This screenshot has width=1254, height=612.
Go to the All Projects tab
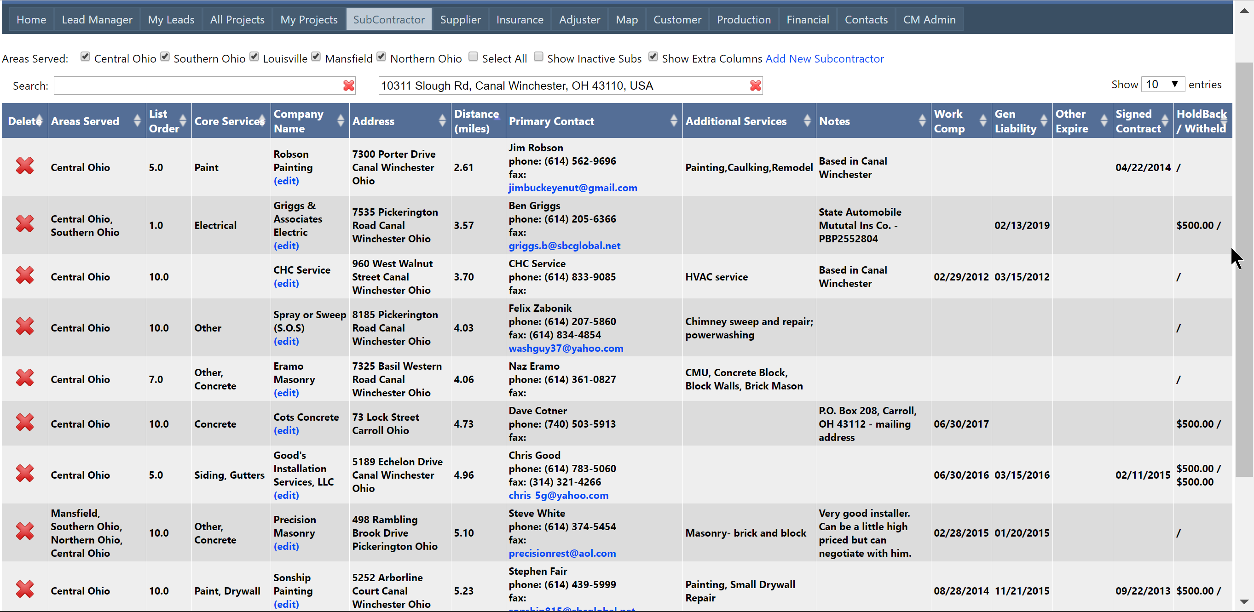pyautogui.click(x=237, y=19)
